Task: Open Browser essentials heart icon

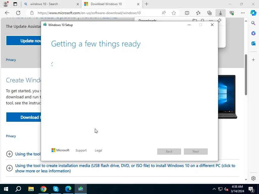Action: pyautogui.click(x=232, y=13)
